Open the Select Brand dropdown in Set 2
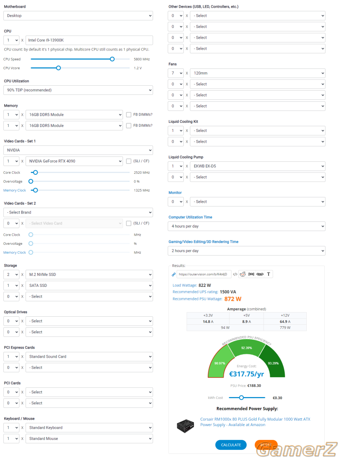The height and width of the screenshot is (459, 338). (78, 212)
